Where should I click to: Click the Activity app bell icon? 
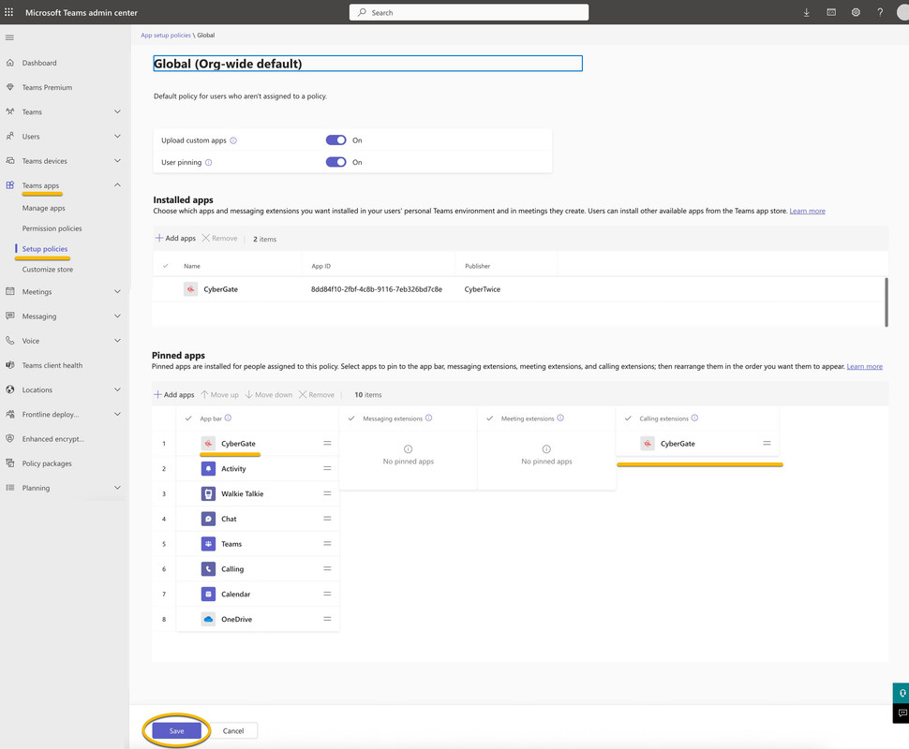pos(208,469)
